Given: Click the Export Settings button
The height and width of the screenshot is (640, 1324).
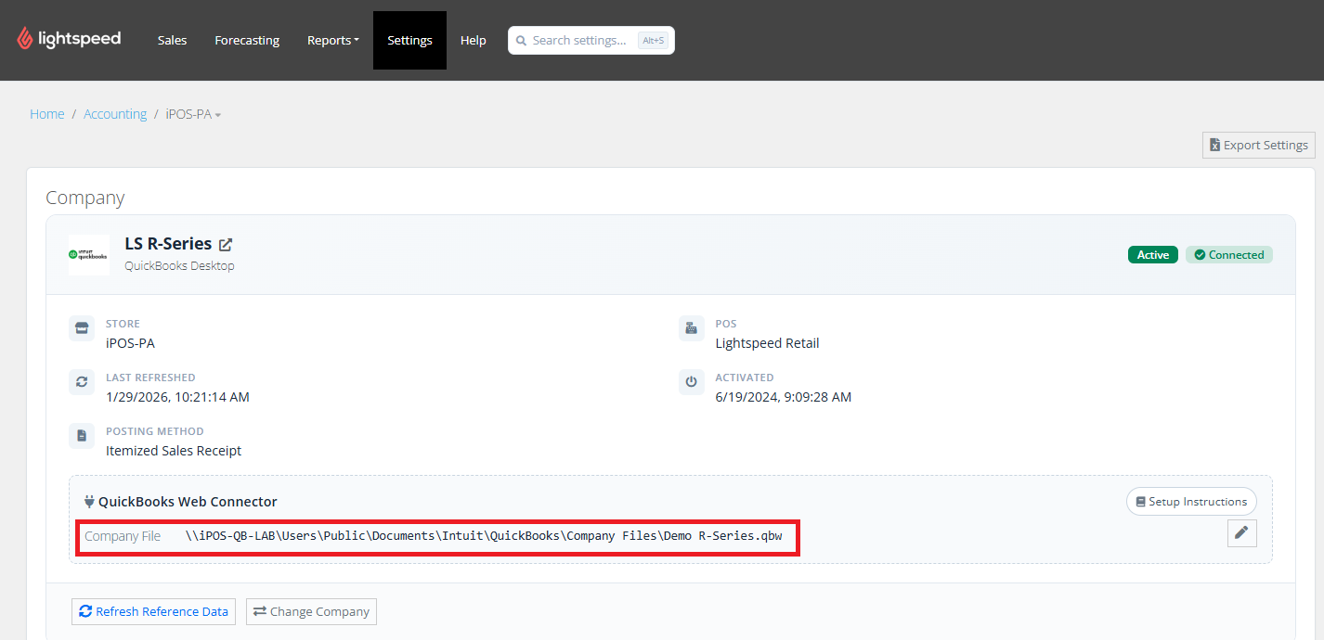Looking at the screenshot, I should click(1258, 145).
